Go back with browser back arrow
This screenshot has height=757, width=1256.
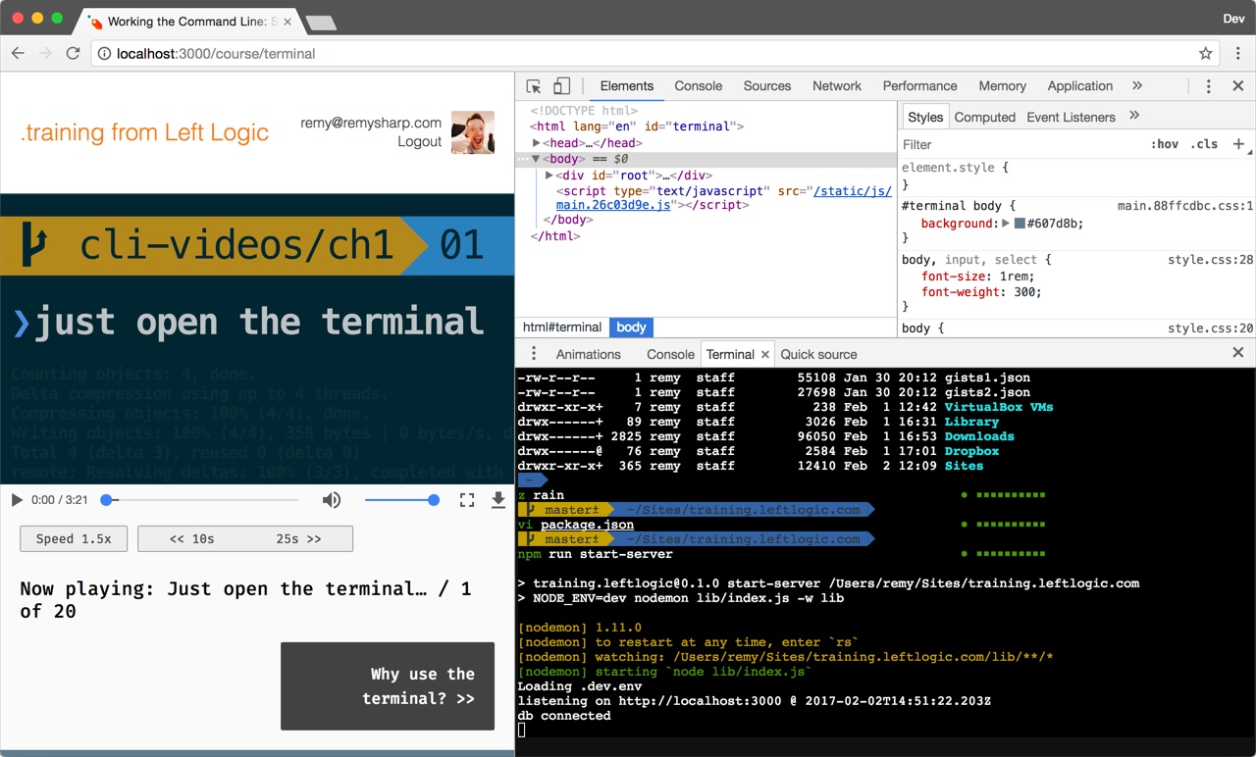tap(18, 53)
